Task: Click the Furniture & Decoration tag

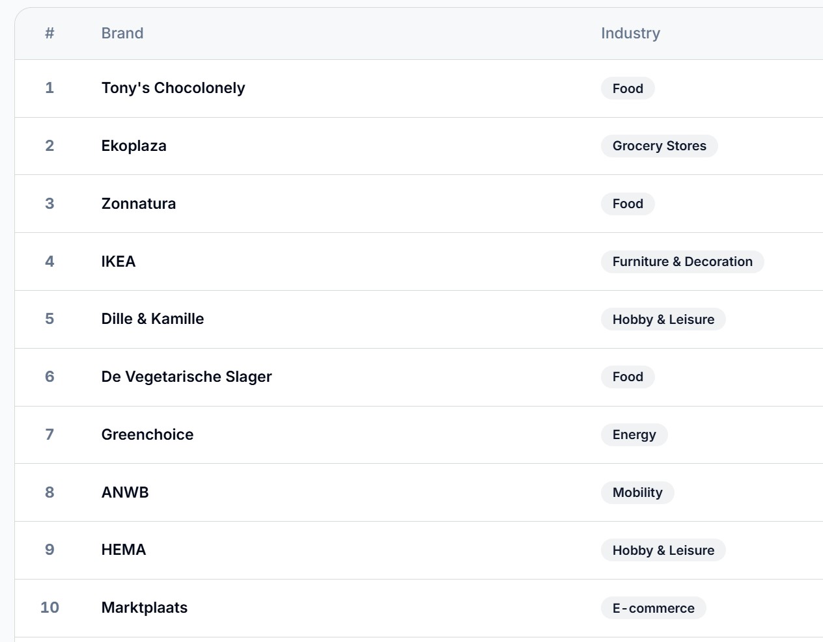Action: pos(682,261)
